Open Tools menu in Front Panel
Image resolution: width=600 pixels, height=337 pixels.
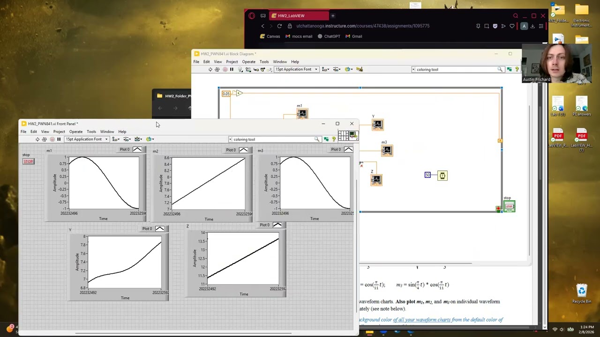coord(91,132)
